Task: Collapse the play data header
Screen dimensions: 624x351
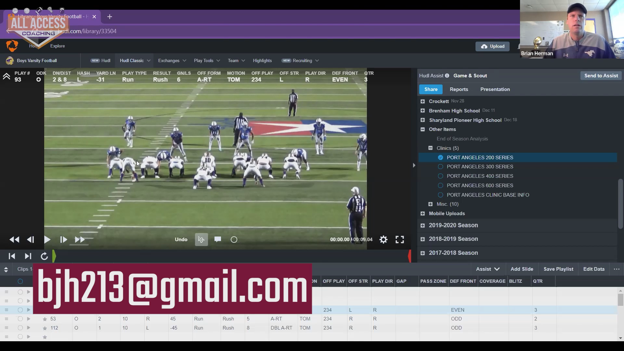Action: (x=6, y=77)
